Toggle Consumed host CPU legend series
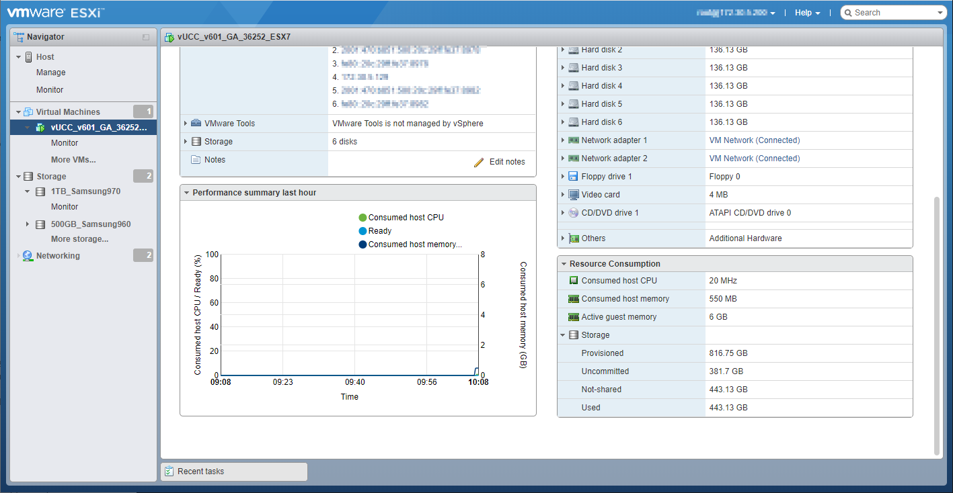This screenshot has height=493, width=953. coord(401,218)
